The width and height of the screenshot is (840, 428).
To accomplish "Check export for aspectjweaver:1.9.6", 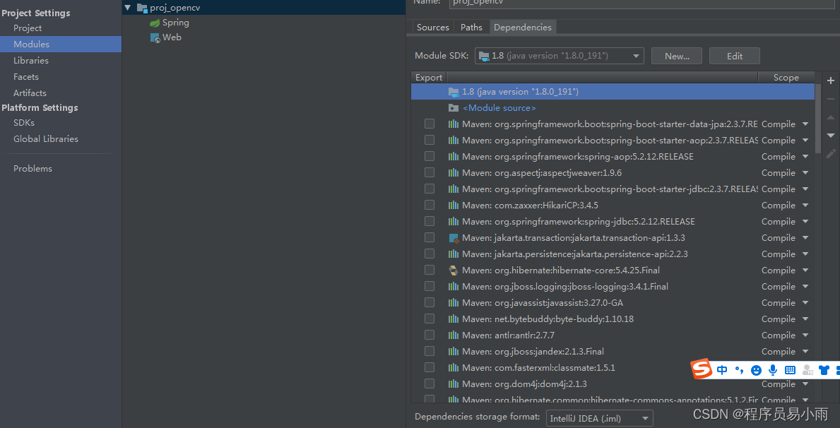I will 429,172.
